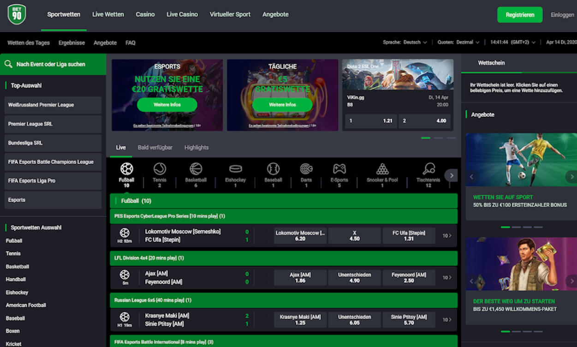Click the event or league search field
This screenshot has height=347, width=577.
53,64
